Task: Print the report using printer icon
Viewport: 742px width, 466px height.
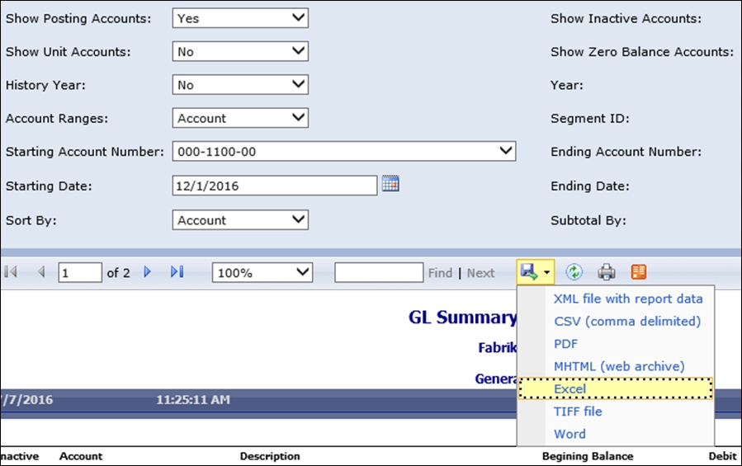Action: tap(607, 272)
